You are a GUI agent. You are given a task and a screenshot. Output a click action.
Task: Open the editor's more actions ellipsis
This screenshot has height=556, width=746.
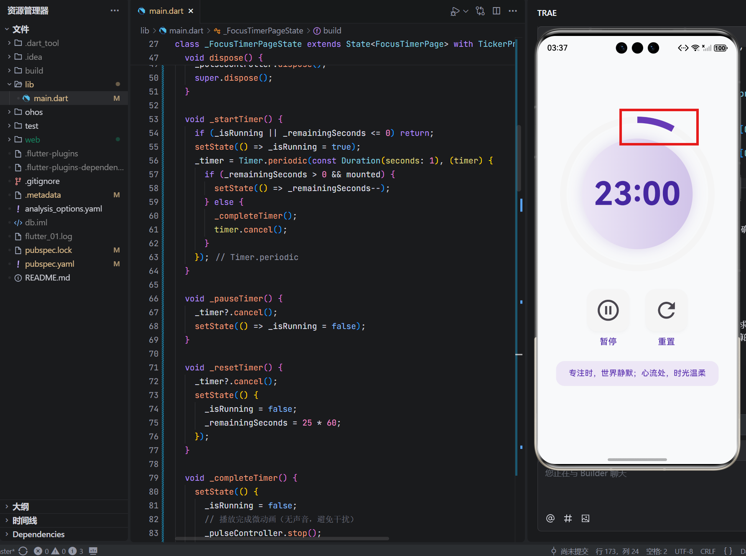[x=513, y=11]
